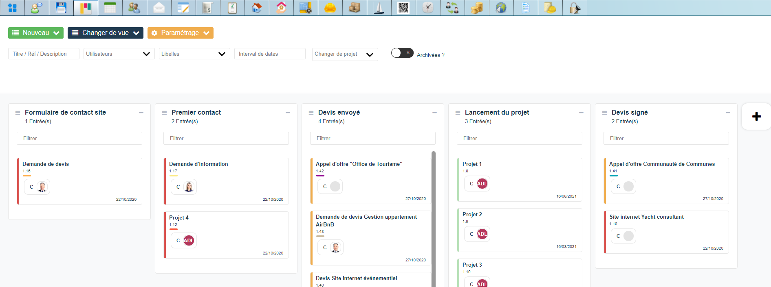The width and height of the screenshot is (771, 287).
Task: Open the blue document list icon
Action: coord(526,8)
